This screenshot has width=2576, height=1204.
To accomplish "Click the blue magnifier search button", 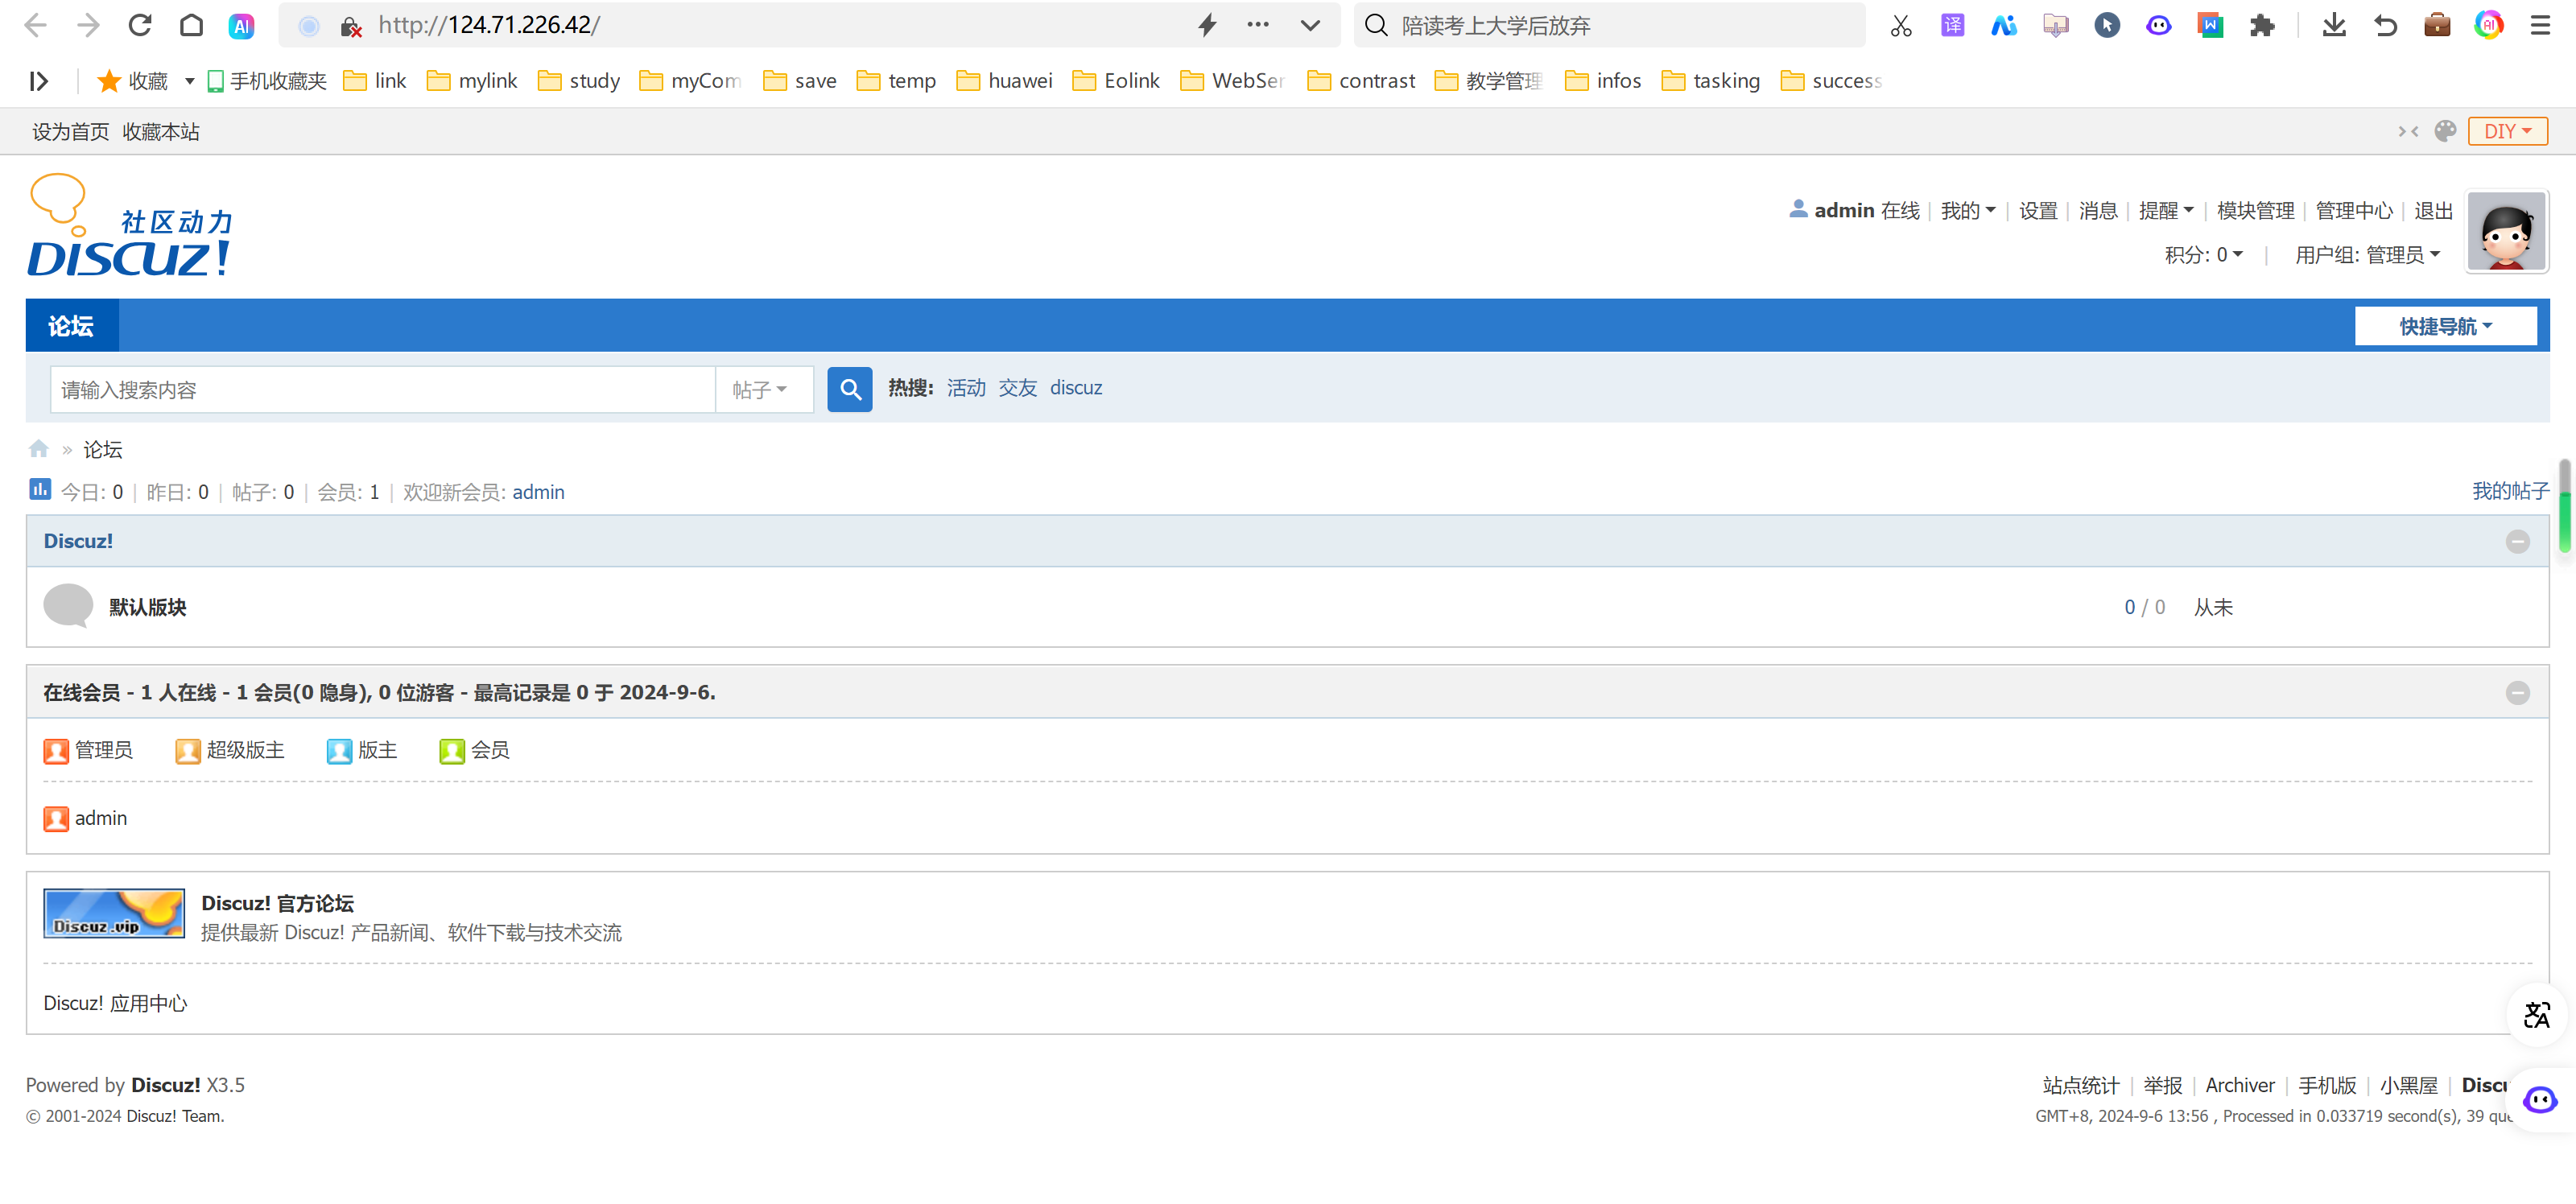I will [x=849, y=389].
